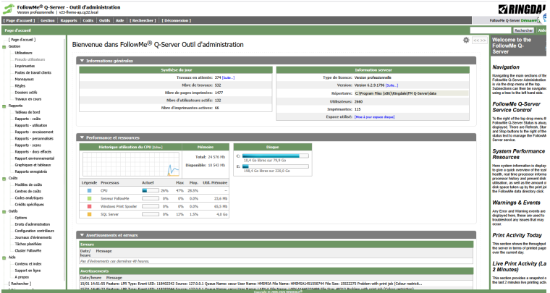
Task: Collapse the Aide tree node
Action: point(4,258)
